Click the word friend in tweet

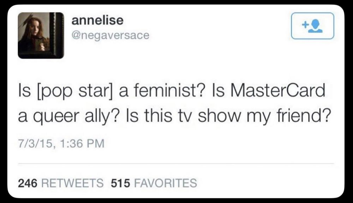(x=304, y=117)
